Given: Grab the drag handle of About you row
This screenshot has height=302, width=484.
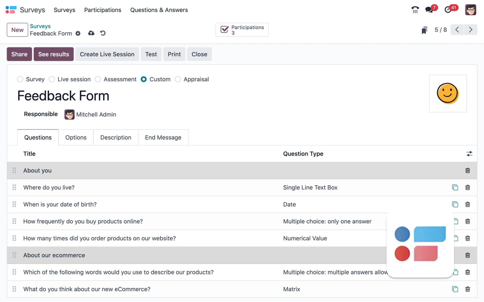Looking at the screenshot, I should point(14,170).
